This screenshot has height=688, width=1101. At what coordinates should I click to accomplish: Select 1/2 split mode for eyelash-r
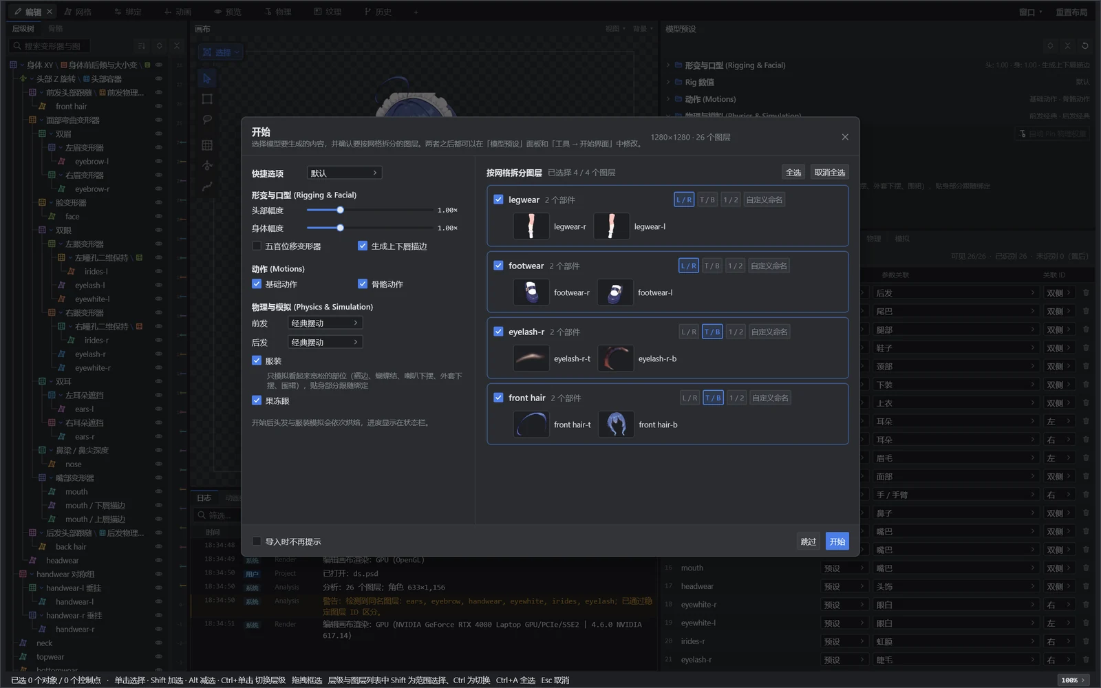click(736, 332)
